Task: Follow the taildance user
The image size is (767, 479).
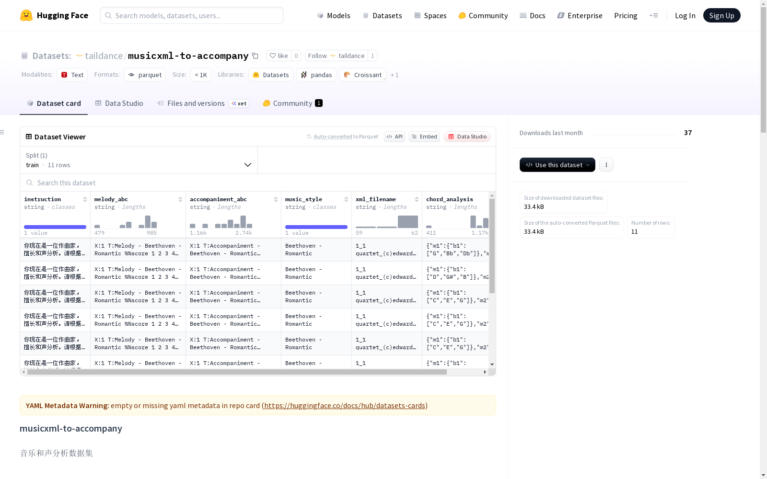Action: coord(336,56)
